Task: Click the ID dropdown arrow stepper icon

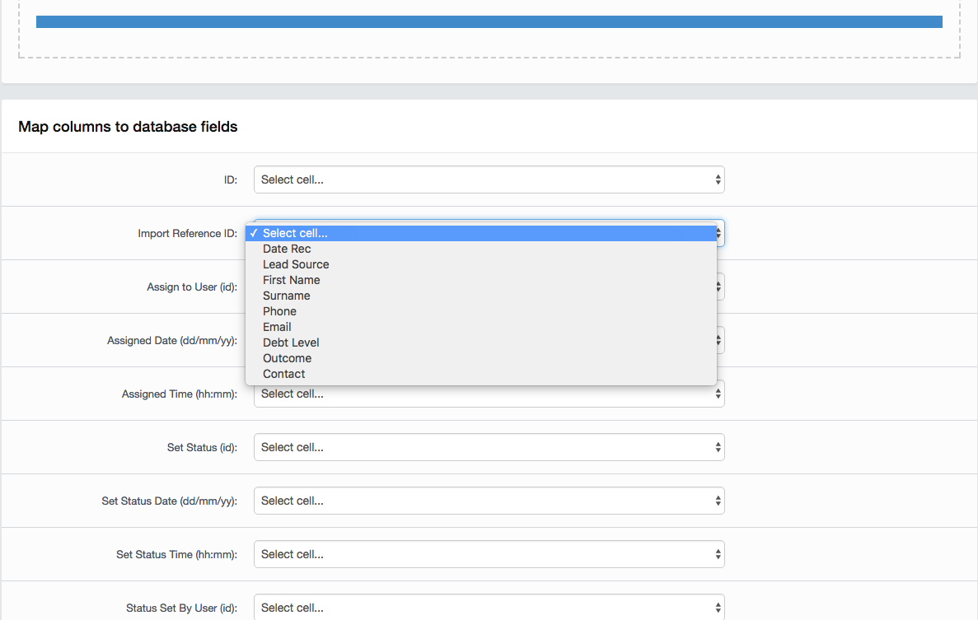Action: 718,179
